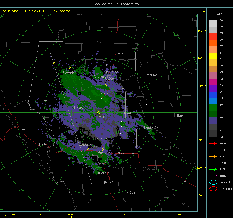This screenshot has width=233, height=218.
Task: Select the cyan current ellipse icon
Action: (x=213, y=182)
